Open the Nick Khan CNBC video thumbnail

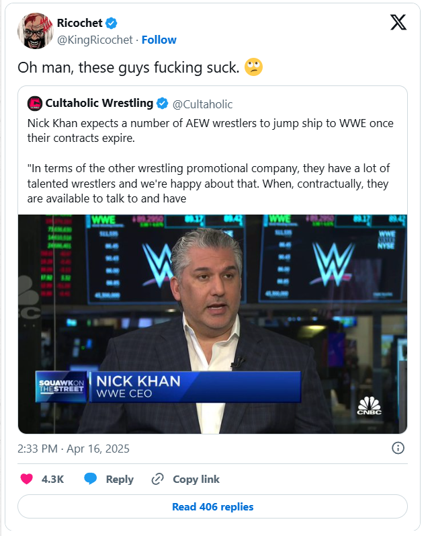click(x=212, y=323)
